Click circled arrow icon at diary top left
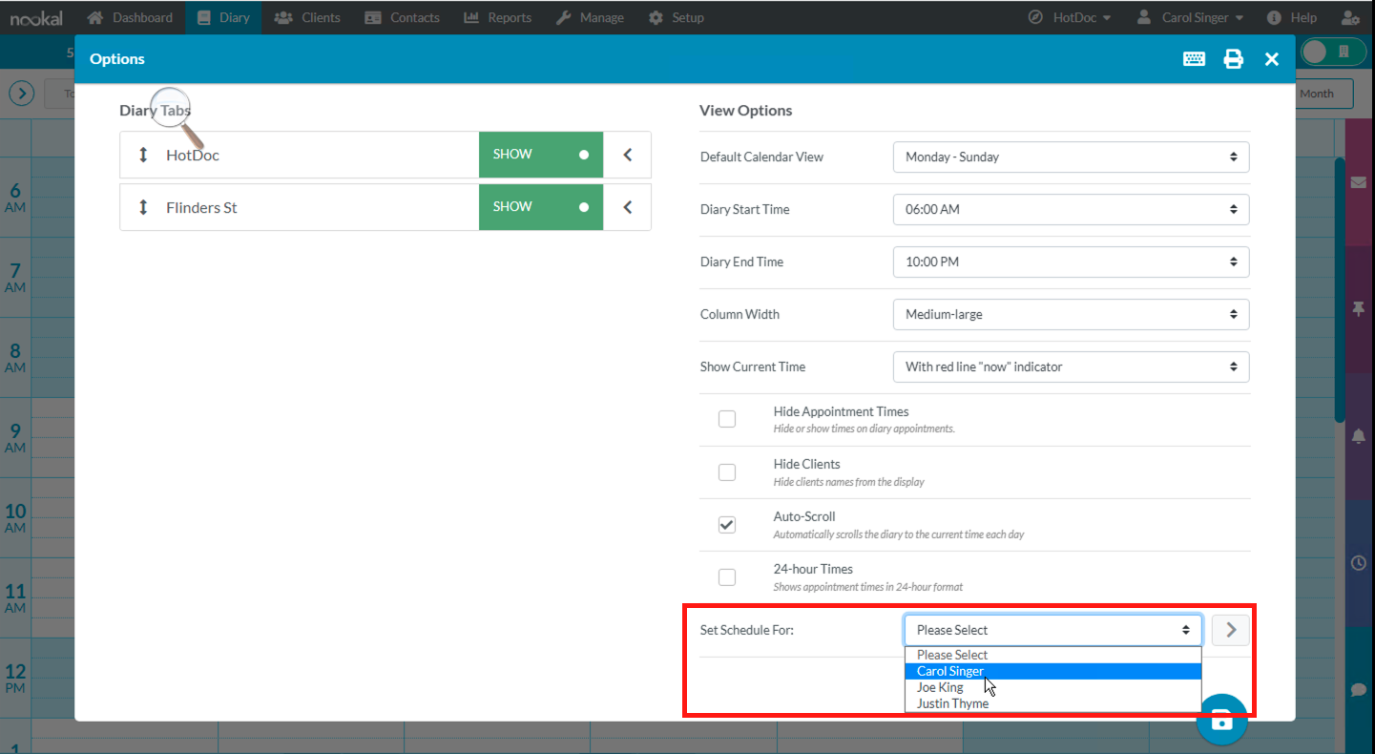Viewport: 1375px width, 754px height. (x=22, y=94)
